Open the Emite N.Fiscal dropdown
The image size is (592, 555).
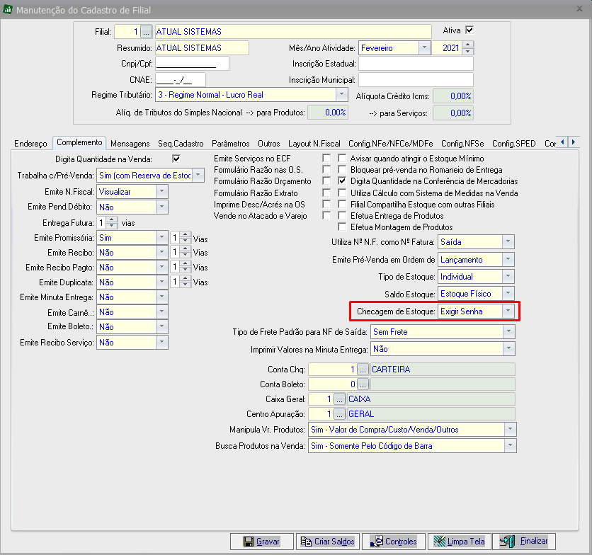(x=161, y=191)
